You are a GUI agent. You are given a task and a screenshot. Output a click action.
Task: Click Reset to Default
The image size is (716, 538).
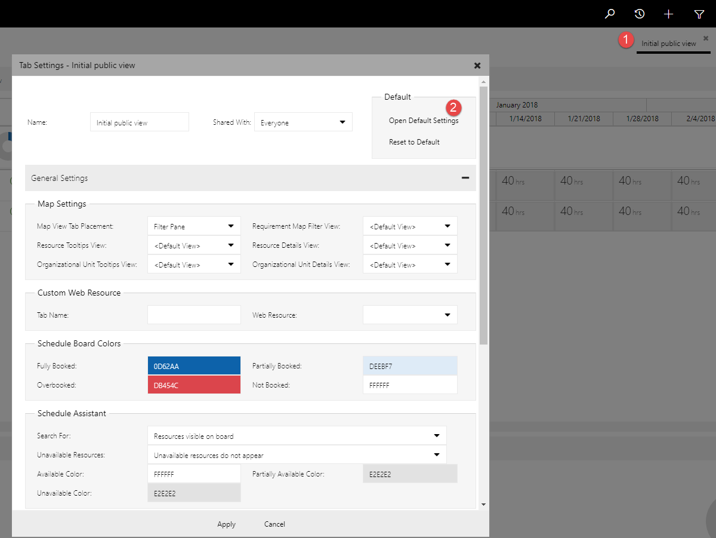click(415, 142)
